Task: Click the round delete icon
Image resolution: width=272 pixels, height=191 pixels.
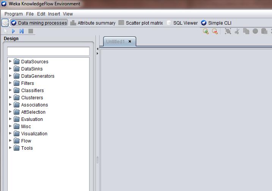Action: (x=255, y=31)
